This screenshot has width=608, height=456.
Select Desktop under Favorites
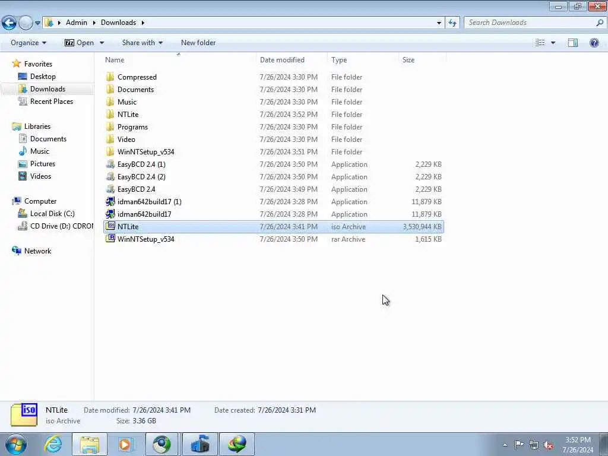pos(43,77)
